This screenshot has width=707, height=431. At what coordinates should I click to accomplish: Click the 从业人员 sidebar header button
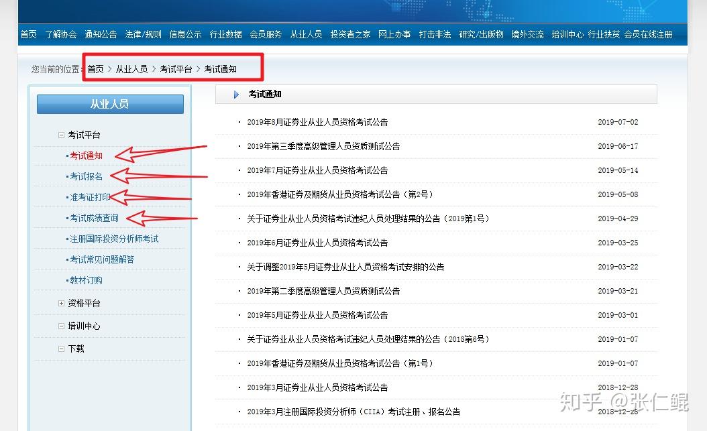[x=110, y=104]
